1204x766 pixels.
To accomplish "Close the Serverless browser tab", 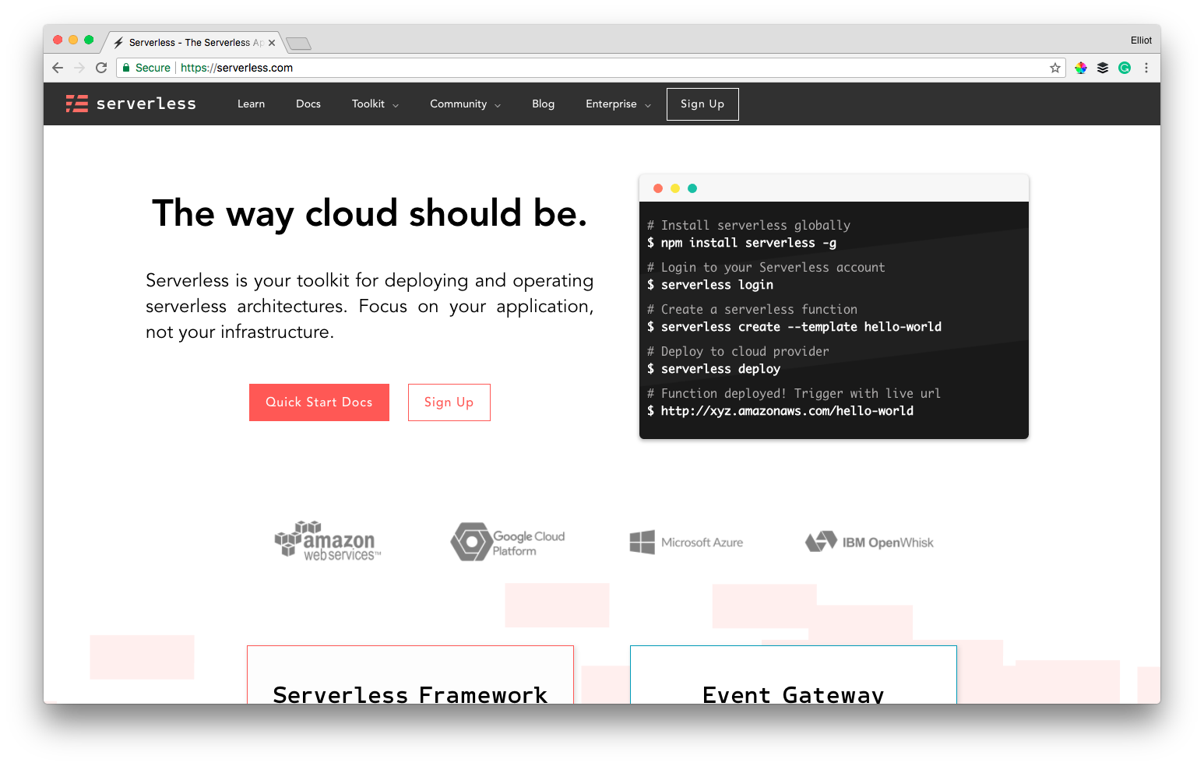I will tap(272, 43).
